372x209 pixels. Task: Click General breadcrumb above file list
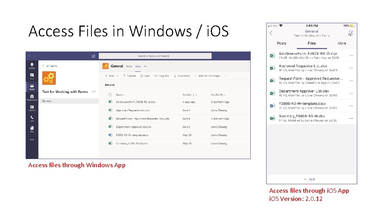[x=110, y=85]
